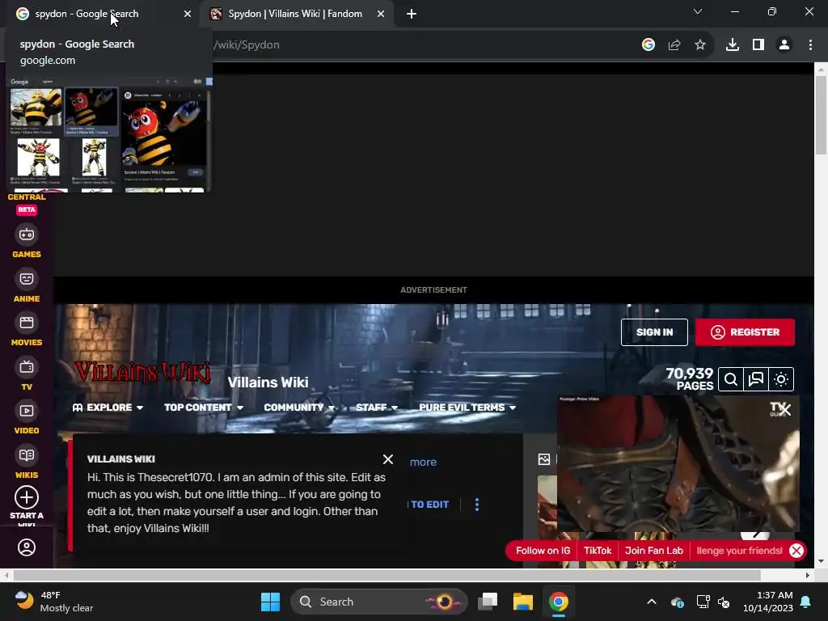
Task: Click the 'more' link
Action: 423,462
